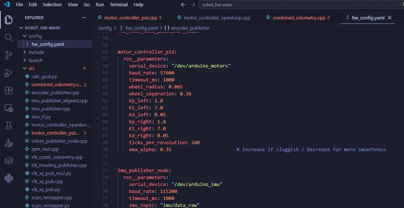The image size is (404, 208).
Task: Select hw_config.yaml in the explorer tree
Action: (55, 44)
